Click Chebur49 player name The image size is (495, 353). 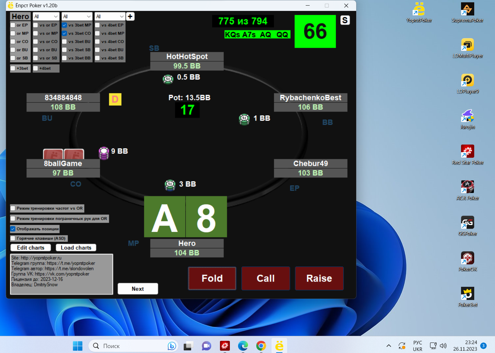[x=311, y=164]
